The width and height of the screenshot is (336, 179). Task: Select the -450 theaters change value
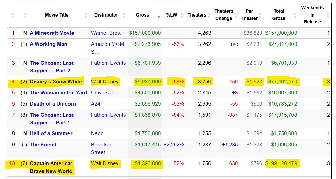tap(233, 82)
